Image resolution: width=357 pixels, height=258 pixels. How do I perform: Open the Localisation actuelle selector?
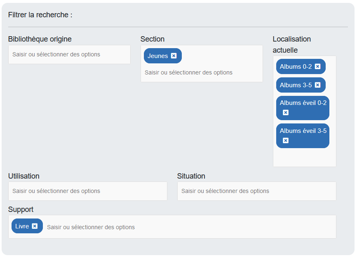[x=304, y=156]
